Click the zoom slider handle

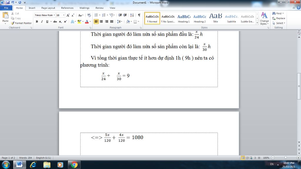click(x=285, y=158)
